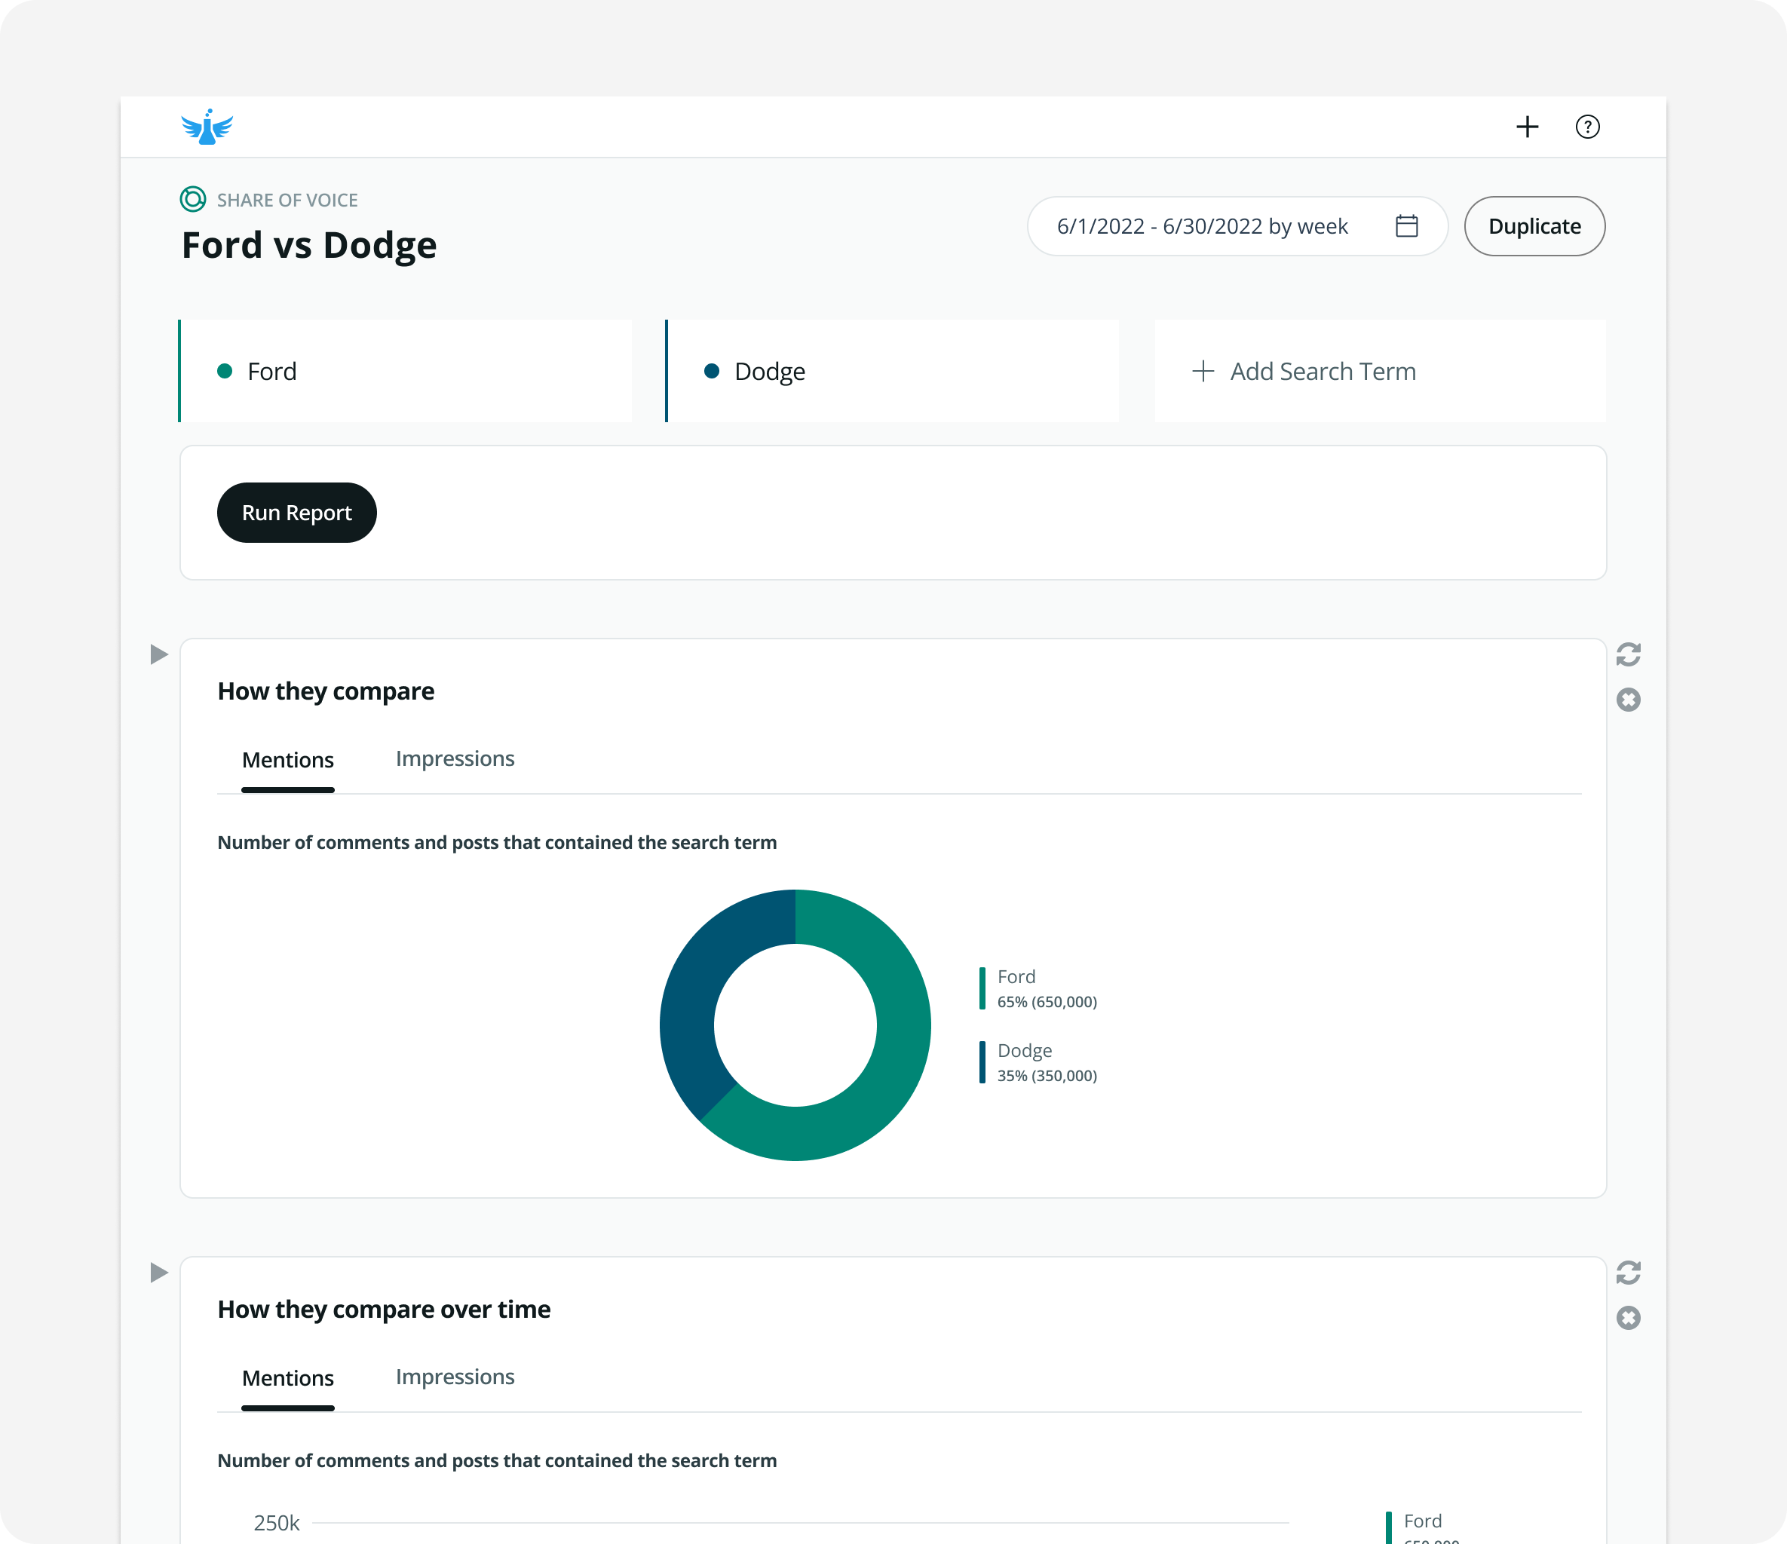Click the Duplicate button

pyautogui.click(x=1534, y=226)
